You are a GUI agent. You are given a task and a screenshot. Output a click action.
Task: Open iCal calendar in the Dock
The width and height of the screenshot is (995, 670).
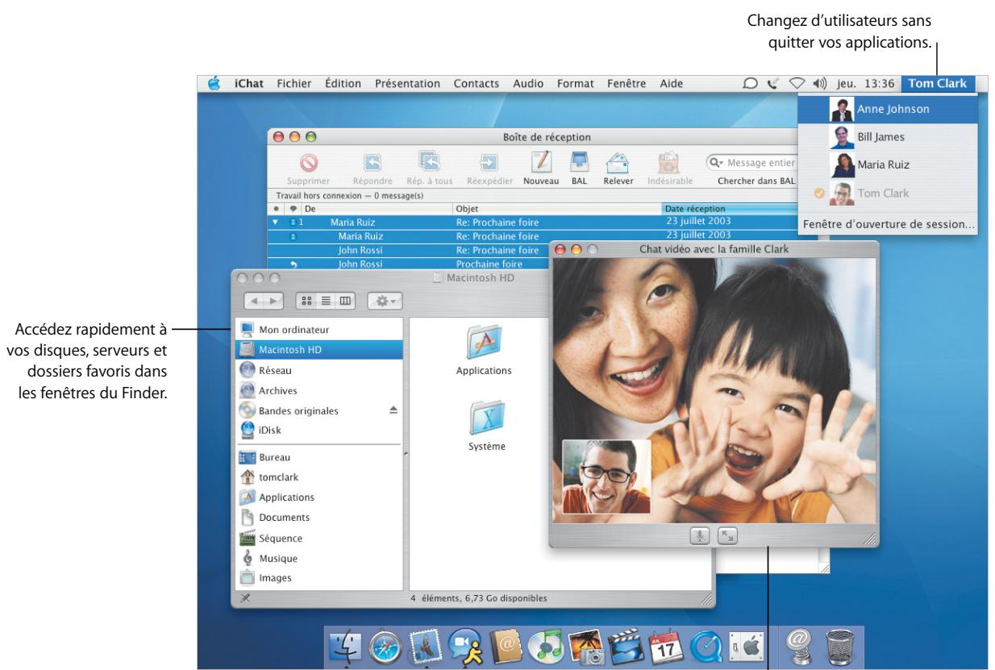pyautogui.click(x=665, y=646)
